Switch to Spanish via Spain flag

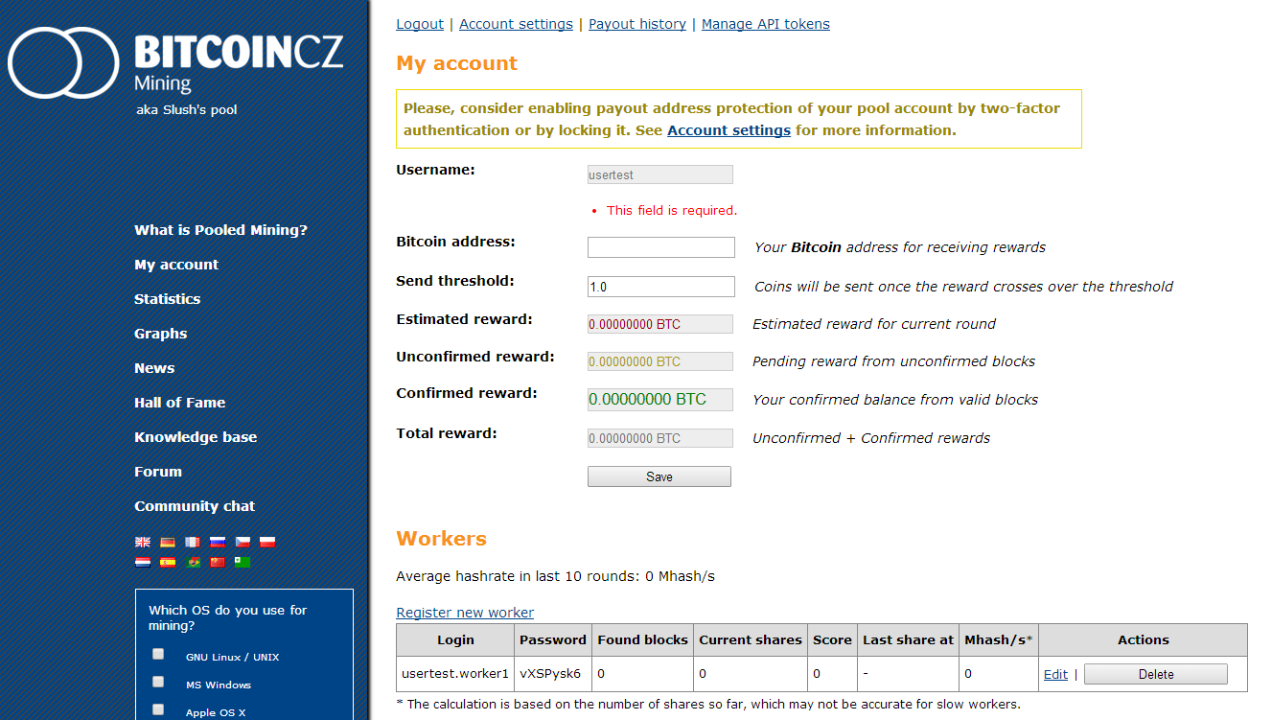(x=168, y=562)
